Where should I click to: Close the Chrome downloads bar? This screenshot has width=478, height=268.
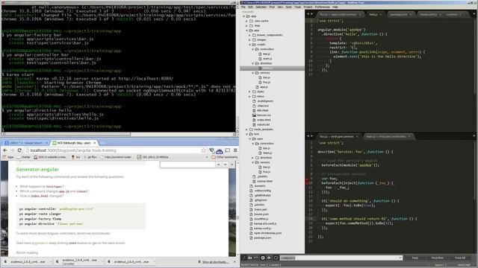tap(235, 261)
